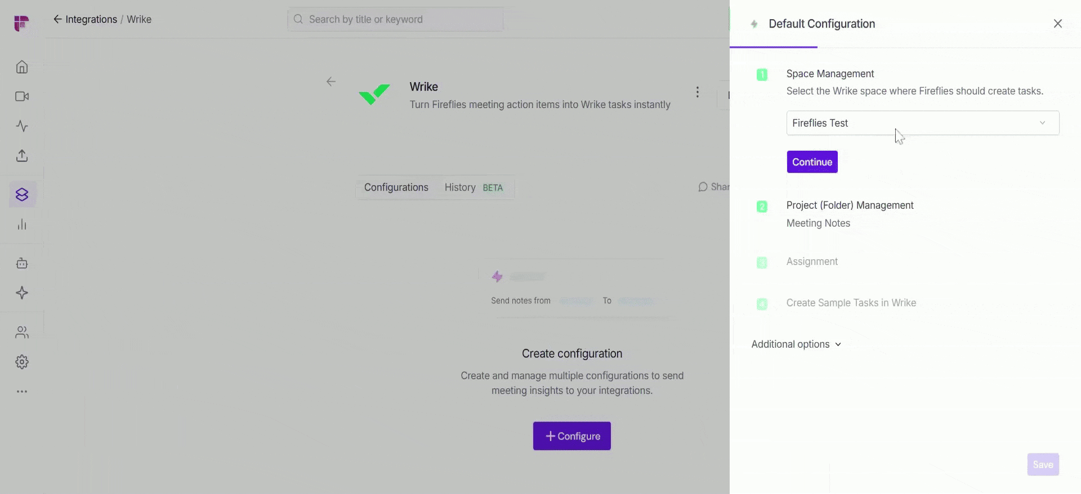Open the Analytics bar chart icon
Screen dimensions: 1081x494
pyautogui.click(x=22, y=225)
